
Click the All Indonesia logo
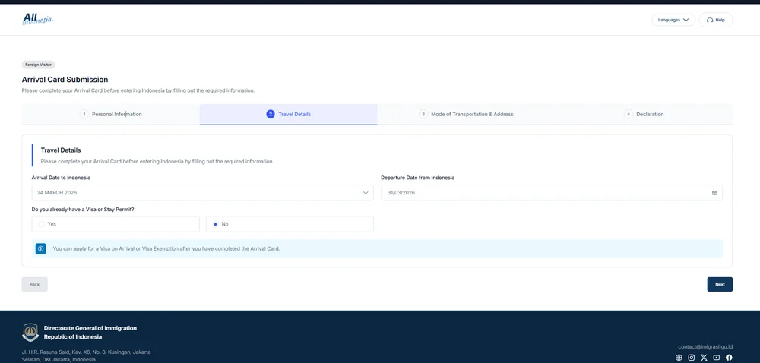tap(36, 19)
